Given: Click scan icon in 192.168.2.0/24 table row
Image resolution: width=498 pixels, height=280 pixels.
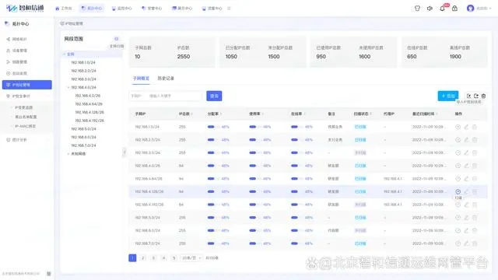Looking at the screenshot, I should pyautogui.click(x=458, y=140).
